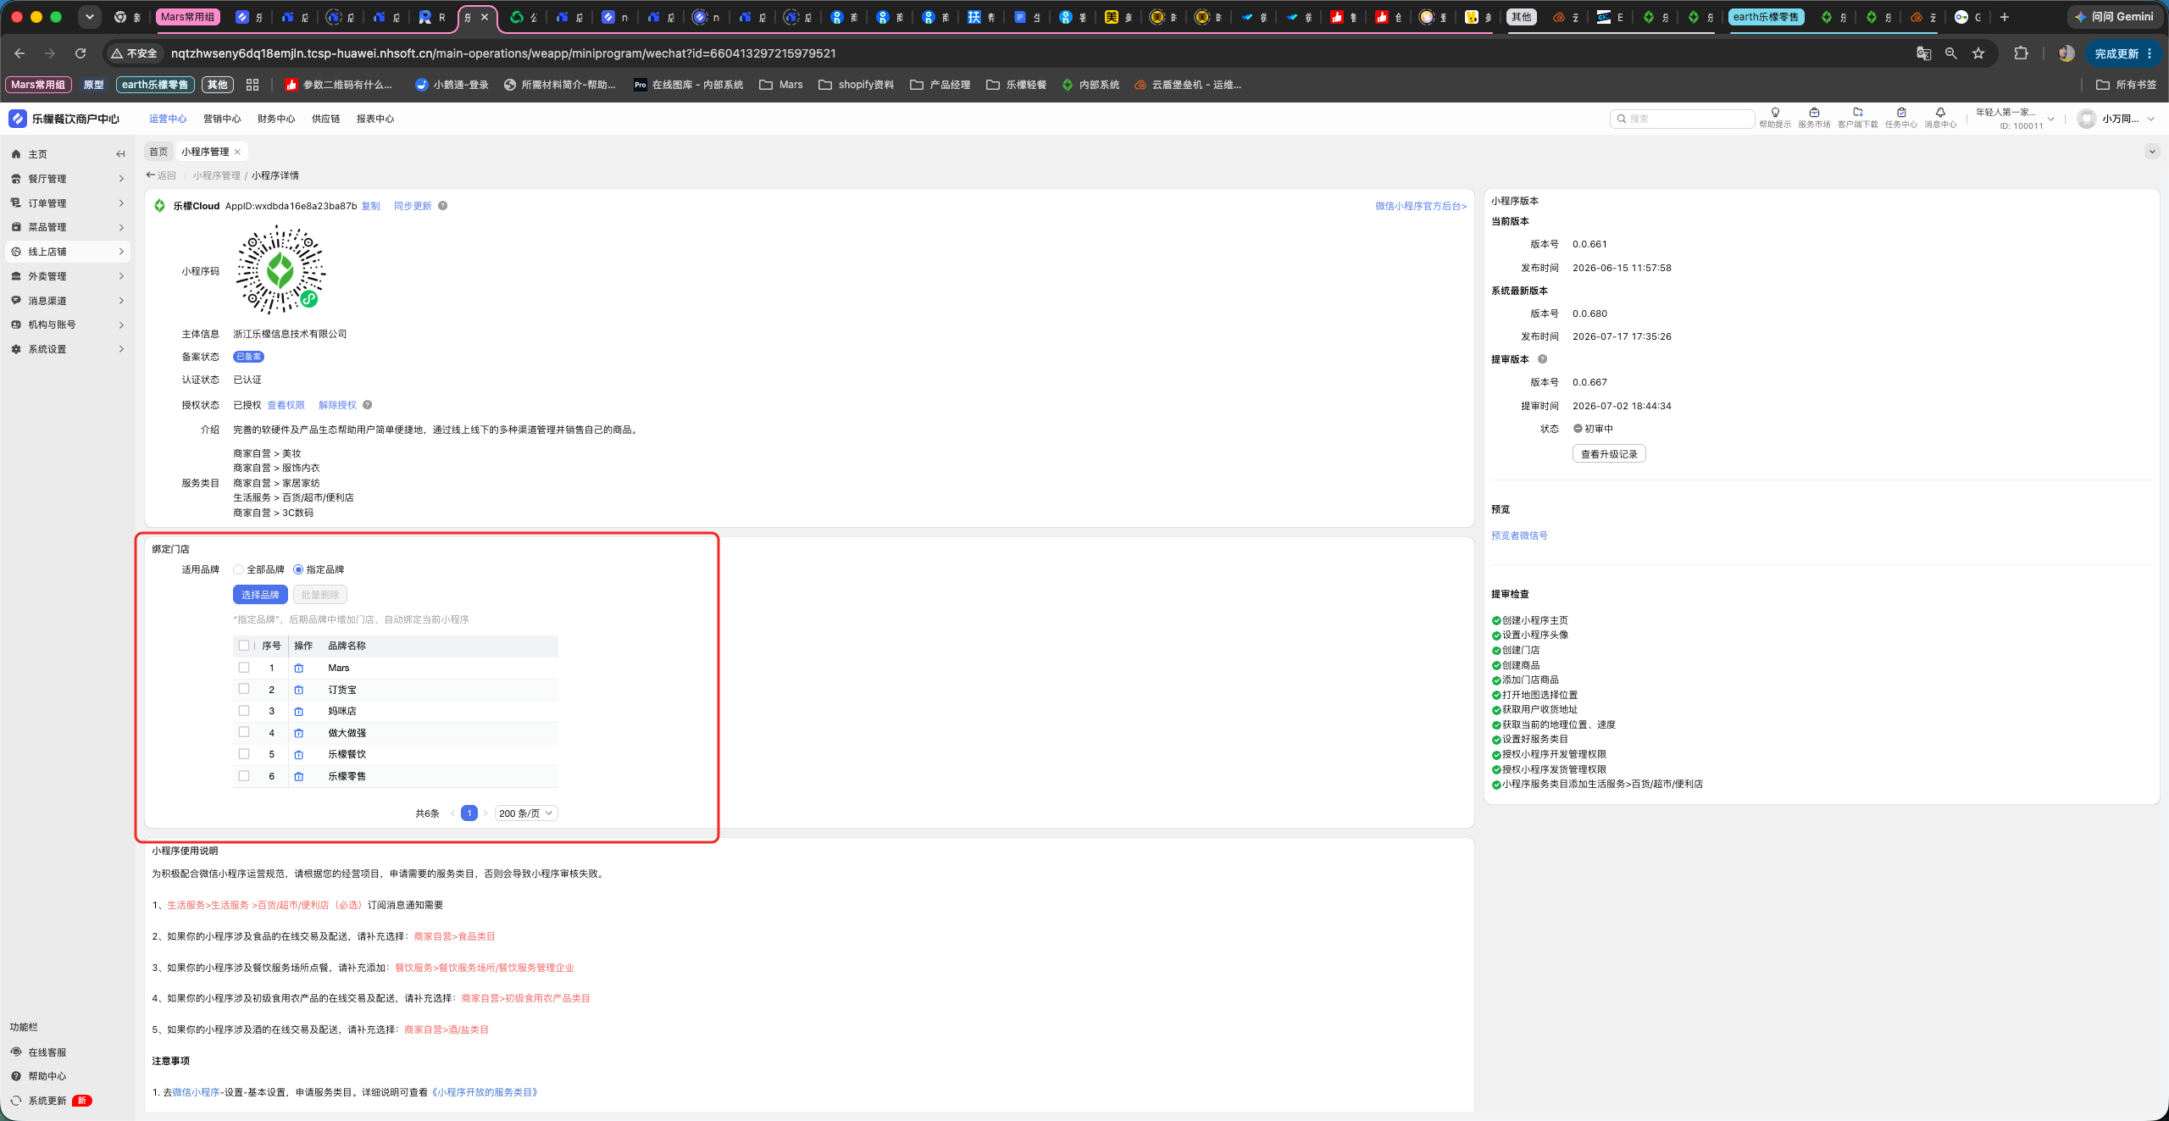
Task: Delete the Mars brand row via trash icon
Action: coord(298,669)
